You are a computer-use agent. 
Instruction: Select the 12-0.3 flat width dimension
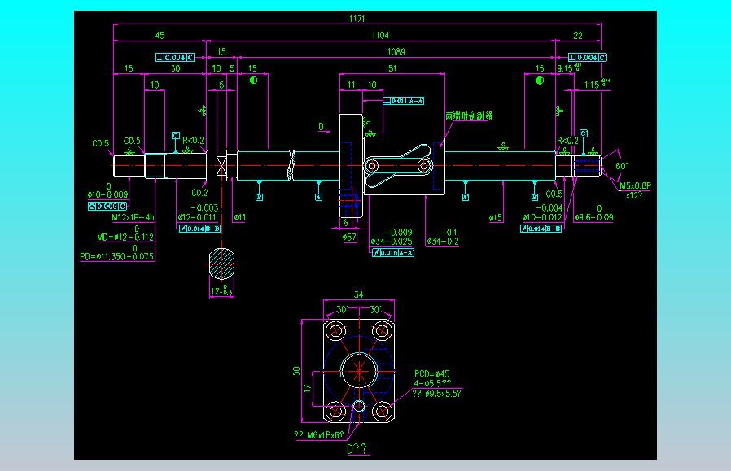[221, 291]
